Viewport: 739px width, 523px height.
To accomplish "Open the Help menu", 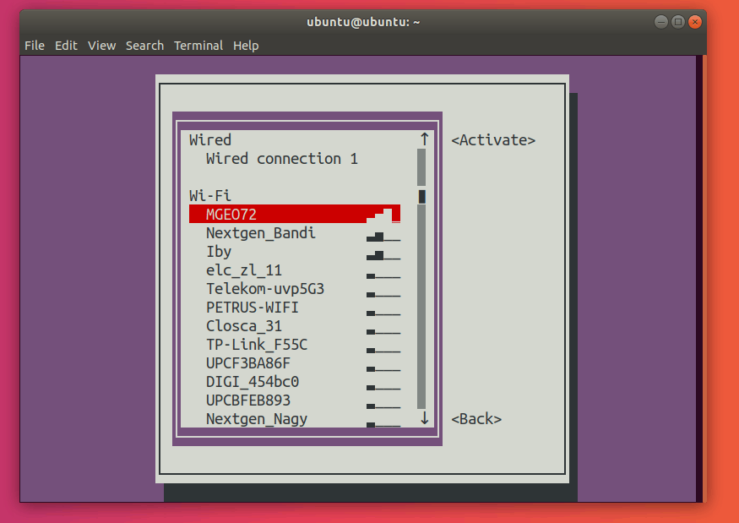I will tap(246, 46).
